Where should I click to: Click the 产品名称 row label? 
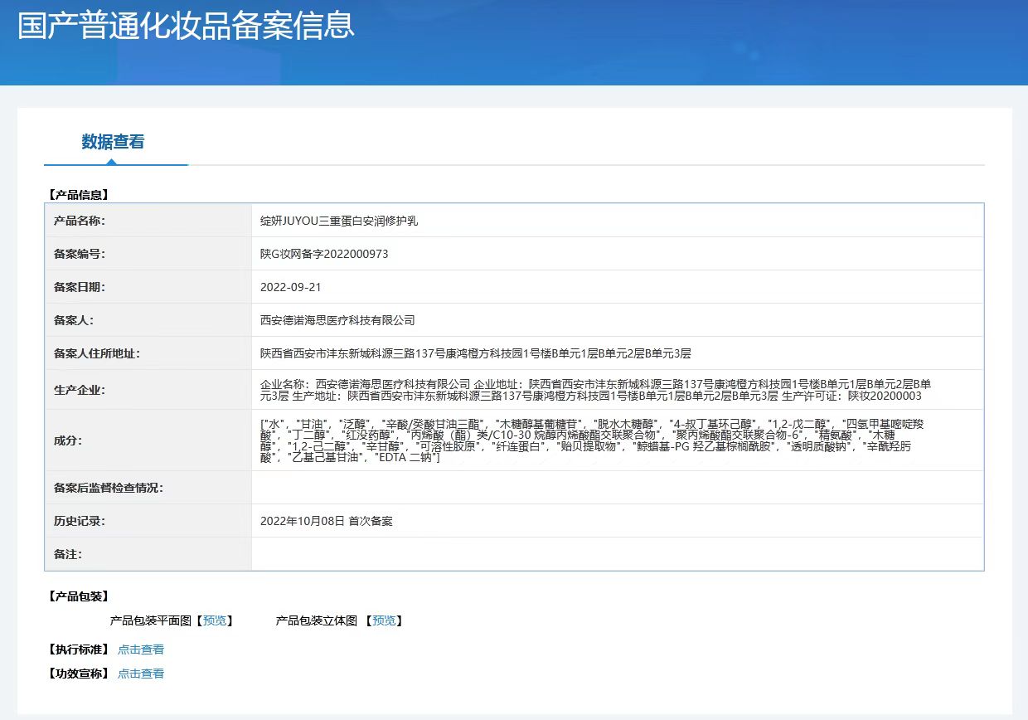tap(80, 221)
